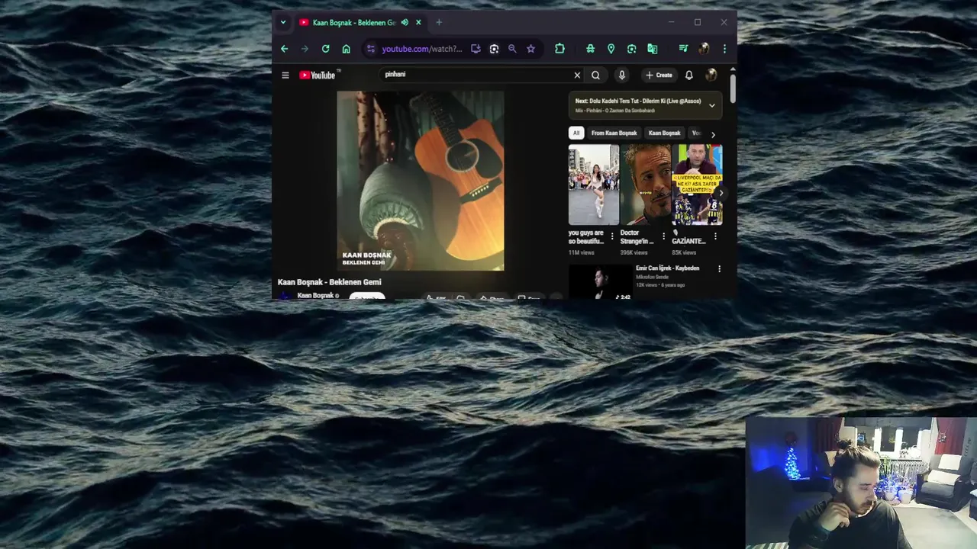This screenshot has height=549, width=977.
Task: Open the 'you guys are so beautiful' short
Action: [x=593, y=185]
